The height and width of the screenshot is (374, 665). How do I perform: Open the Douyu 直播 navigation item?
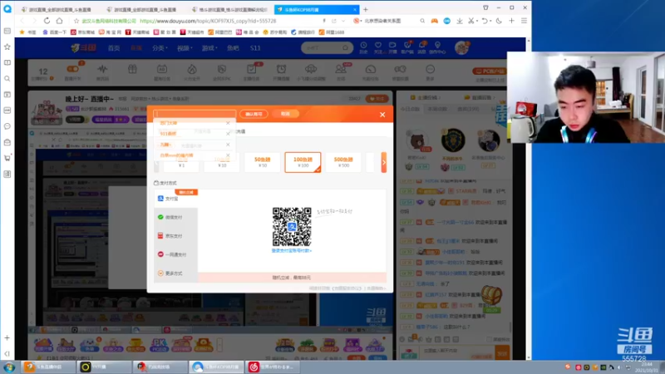(x=136, y=48)
